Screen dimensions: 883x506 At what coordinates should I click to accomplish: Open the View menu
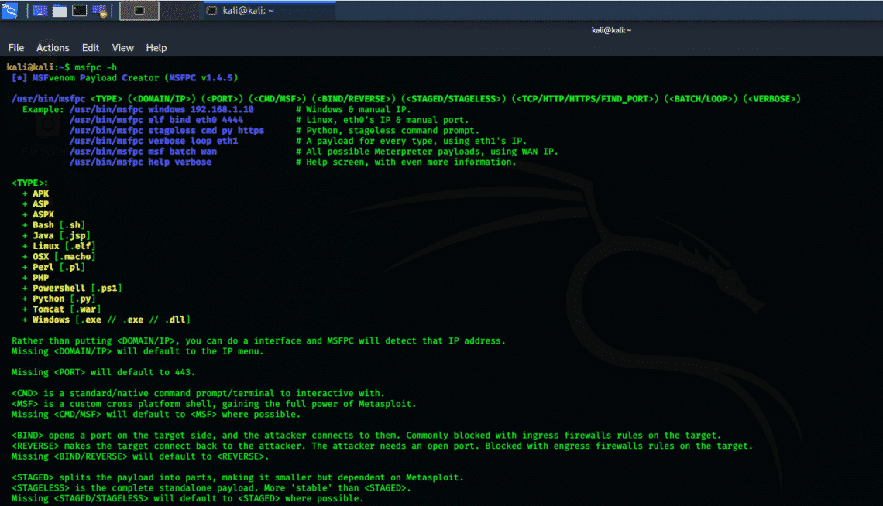pos(122,47)
